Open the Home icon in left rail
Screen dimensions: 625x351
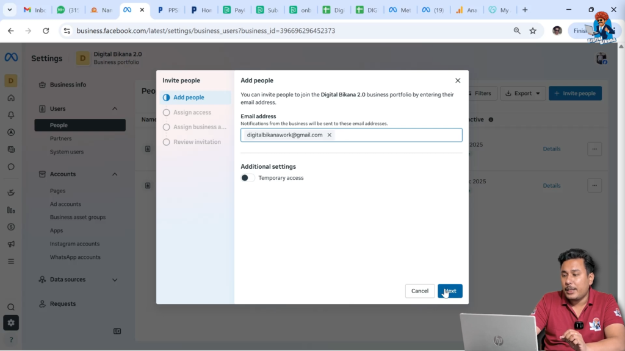coord(11,98)
